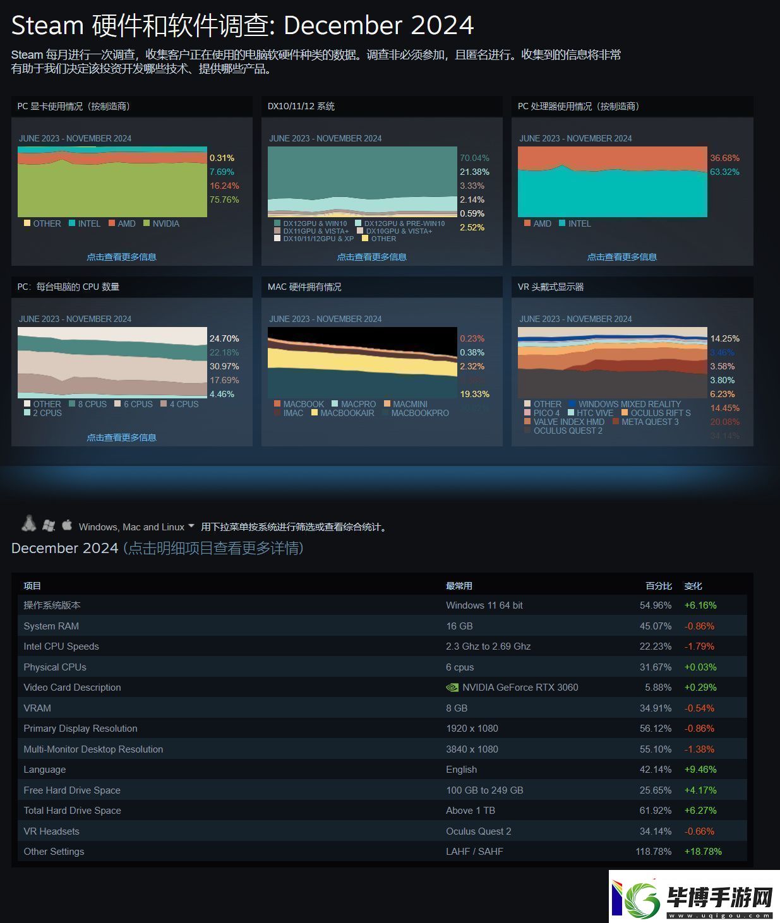Image resolution: width=780 pixels, height=923 pixels.
Task: Expand the System RAM row
Action: point(382,626)
